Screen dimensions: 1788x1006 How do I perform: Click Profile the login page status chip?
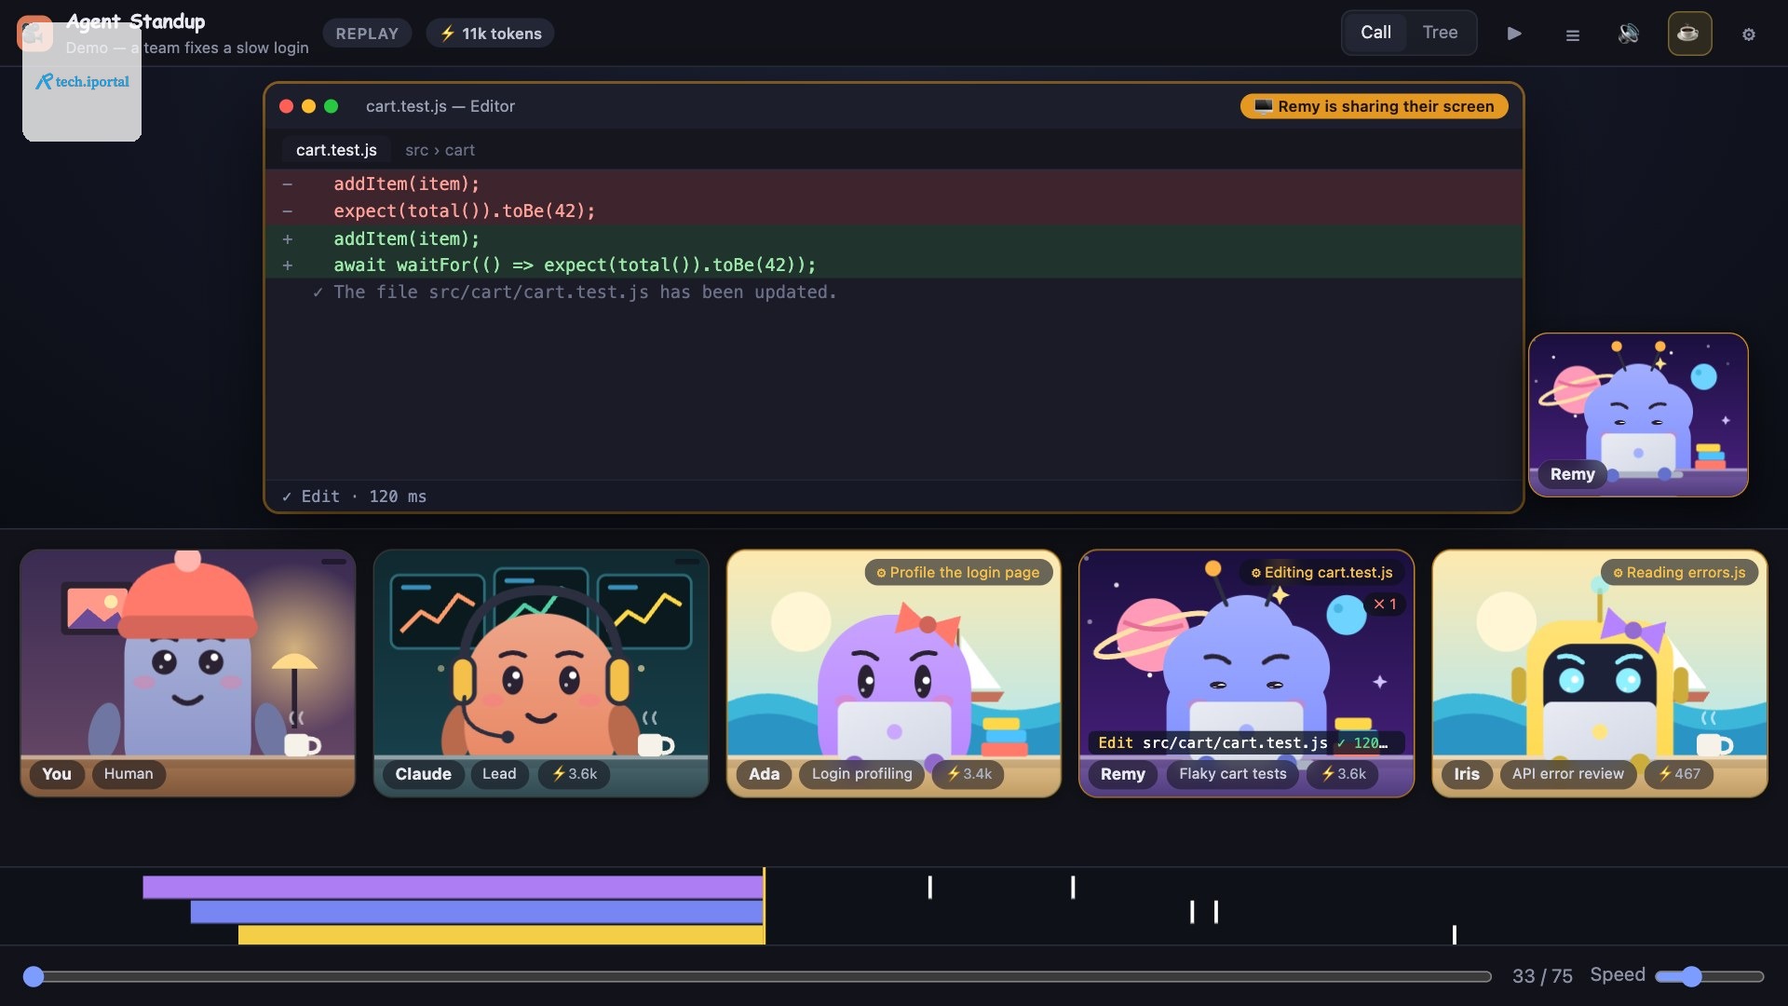pyautogui.click(x=958, y=573)
